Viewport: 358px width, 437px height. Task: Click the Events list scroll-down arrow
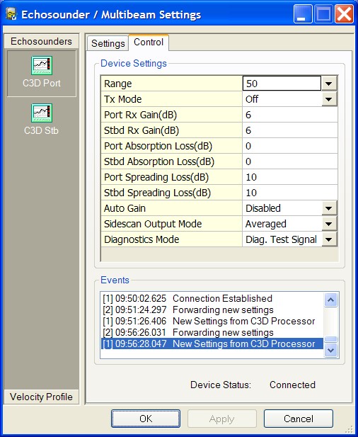coord(330,350)
